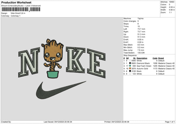Select the stitches count 19483
176x124 pixels.
[x=172, y=2]
